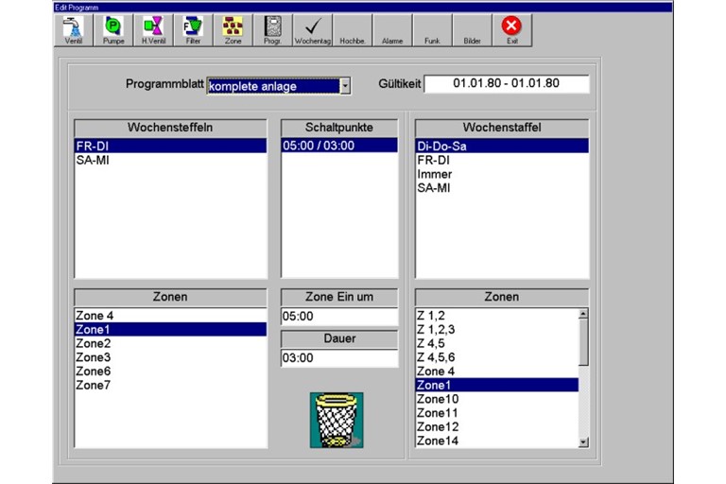Select the H.Ventil toolbar icon
Screen dimensions: 726x484
(x=152, y=29)
